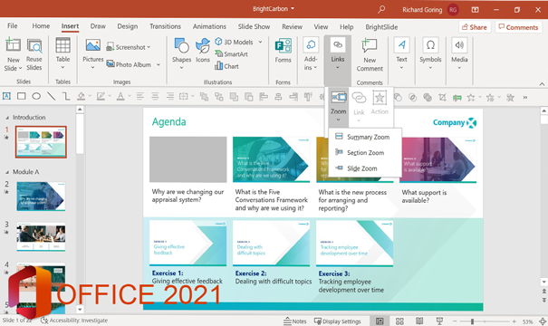Screen dimensions: 548x326
Task: Select the rectangle shape tool
Action: pyautogui.click(x=22, y=96)
